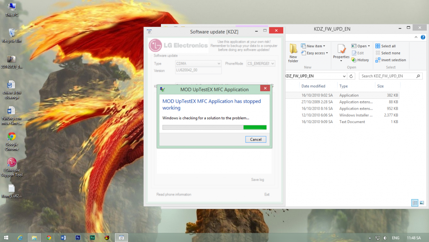Click the MOD UpTestEX dialog title icon
Viewport: 429px width, 242px height.
coord(163,89)
